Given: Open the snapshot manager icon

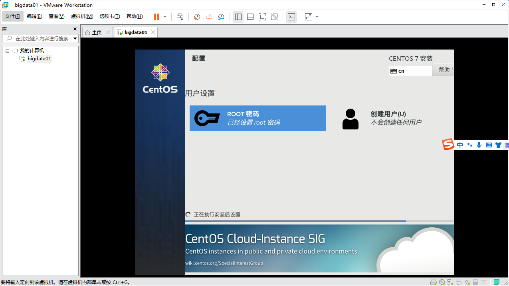Looking at the screenshot, I should (221, 17).
